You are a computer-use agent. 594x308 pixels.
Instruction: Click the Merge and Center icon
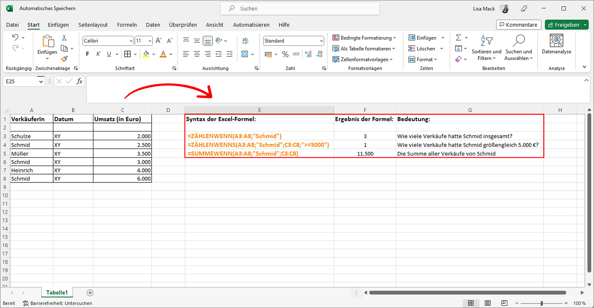[x=245, y=54]
